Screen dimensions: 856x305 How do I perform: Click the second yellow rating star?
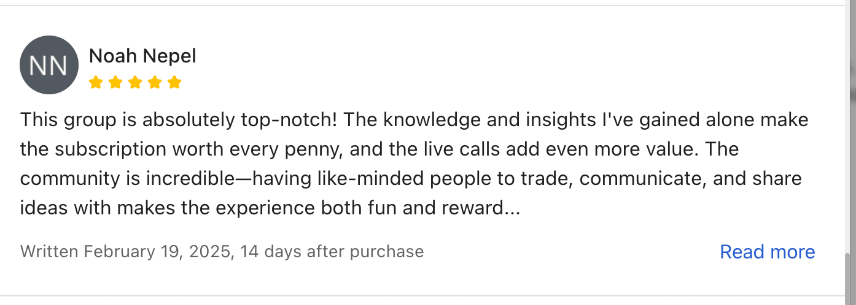115,82
